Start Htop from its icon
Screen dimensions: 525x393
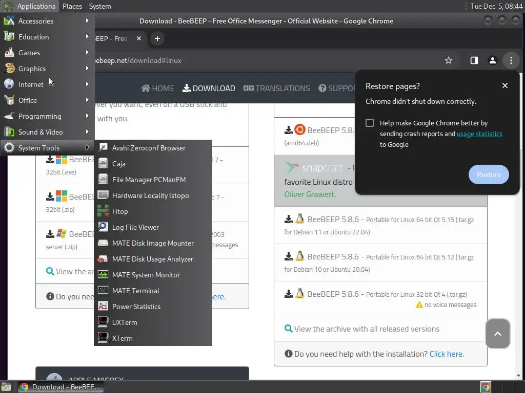click(103, 211)
